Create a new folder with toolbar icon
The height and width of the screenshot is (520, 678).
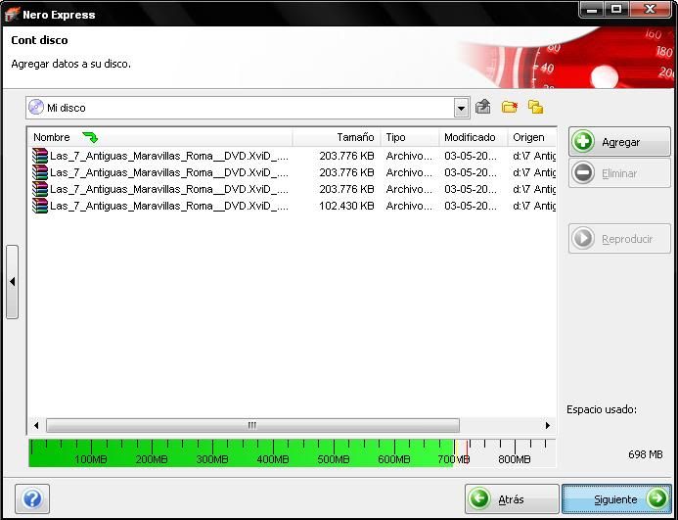pos(510,107)
